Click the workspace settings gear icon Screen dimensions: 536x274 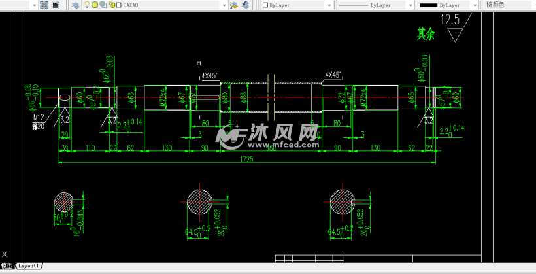pos(44,5)
